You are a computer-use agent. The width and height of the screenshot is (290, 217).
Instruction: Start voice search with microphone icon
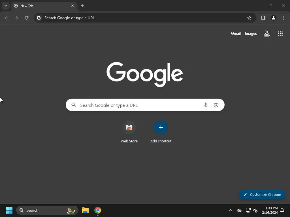206,105
